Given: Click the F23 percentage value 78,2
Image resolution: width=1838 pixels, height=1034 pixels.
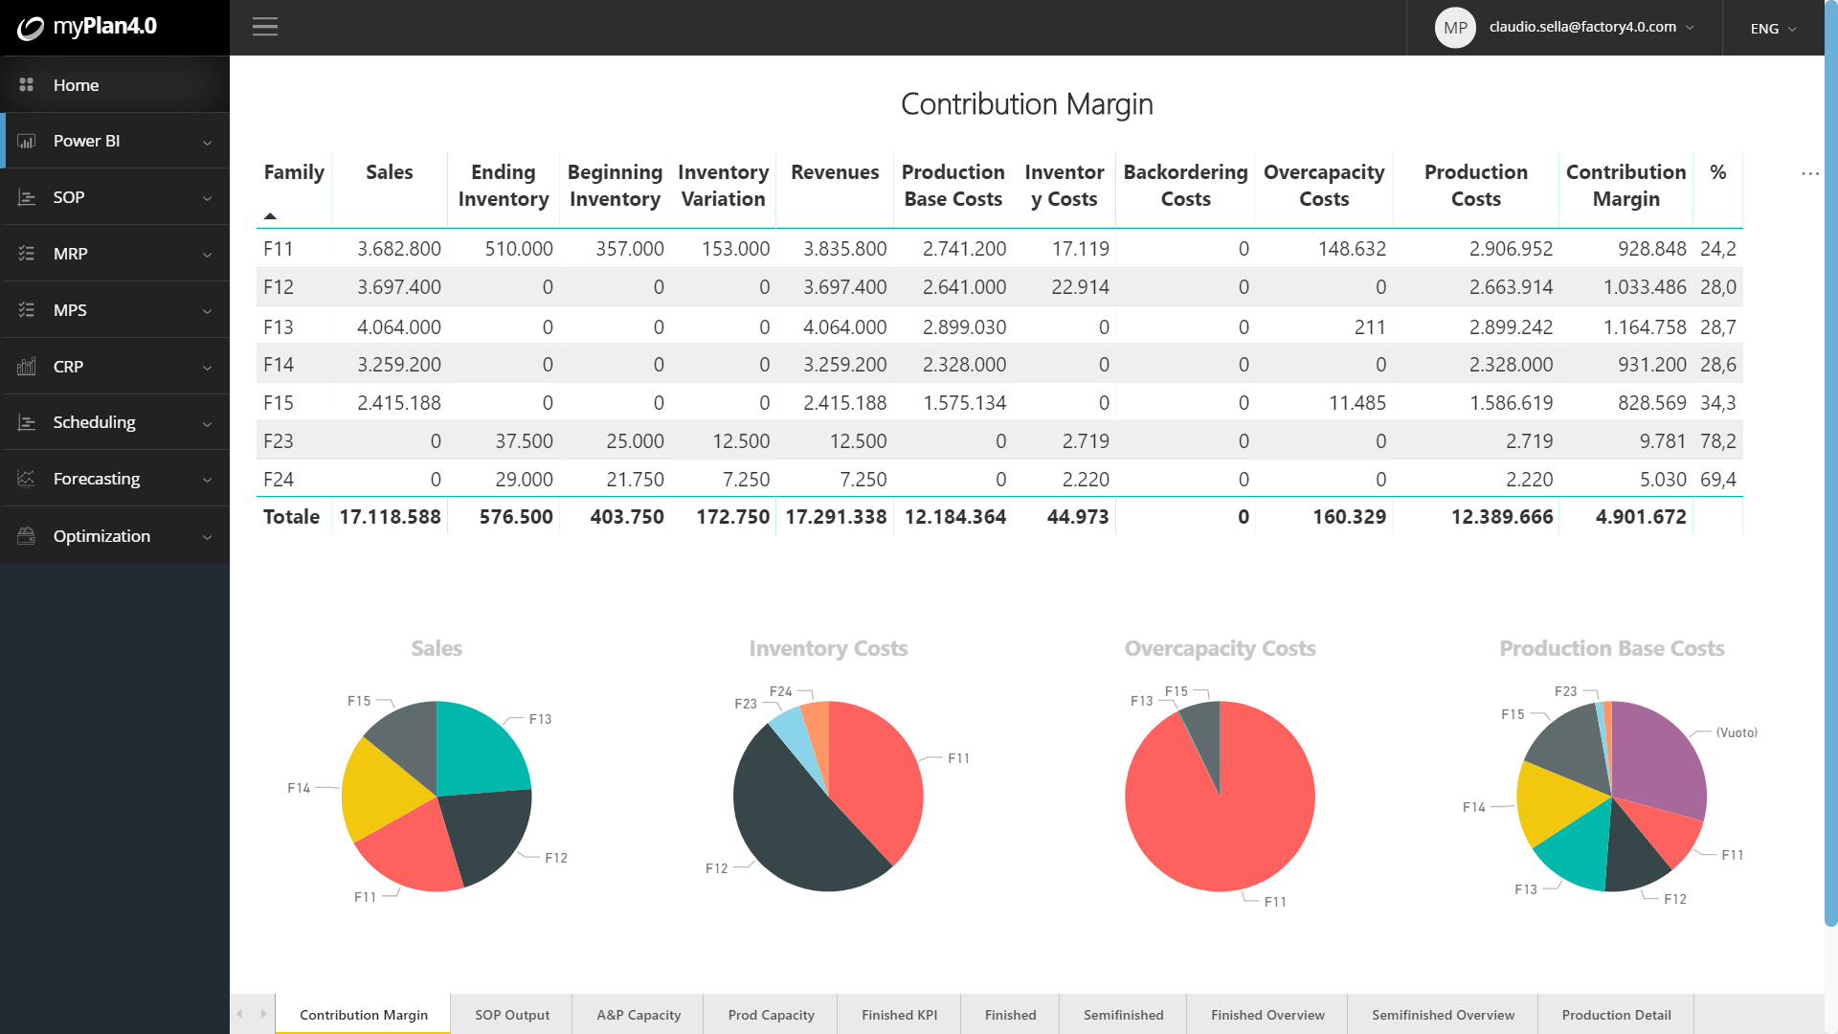Looking at the screenshot, I should 1717,441.
